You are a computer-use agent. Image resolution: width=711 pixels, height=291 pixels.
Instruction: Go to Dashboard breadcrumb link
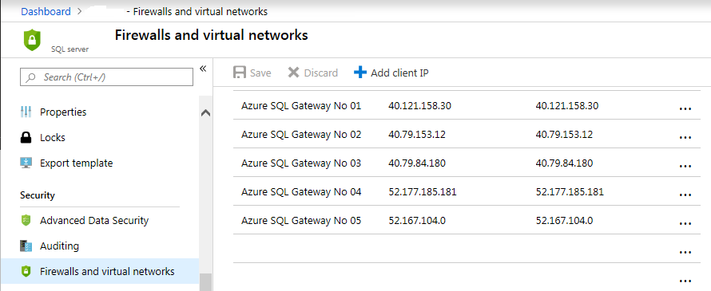pyautogui.click(x=46, y=11)
